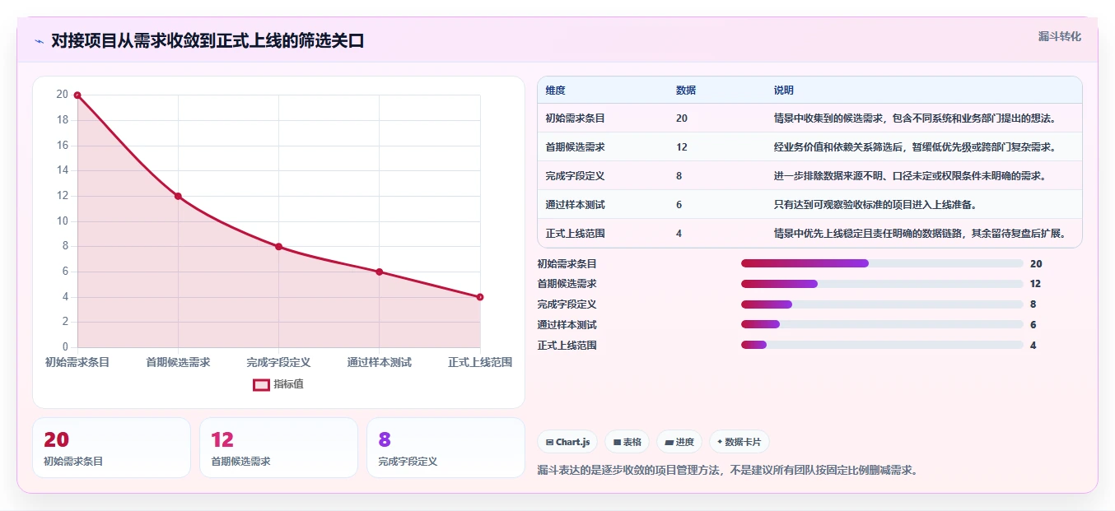Click the x-axis label 初始需求条目 on the chart
This screenshot has height=511, width=1115.
tap(77, 362)
